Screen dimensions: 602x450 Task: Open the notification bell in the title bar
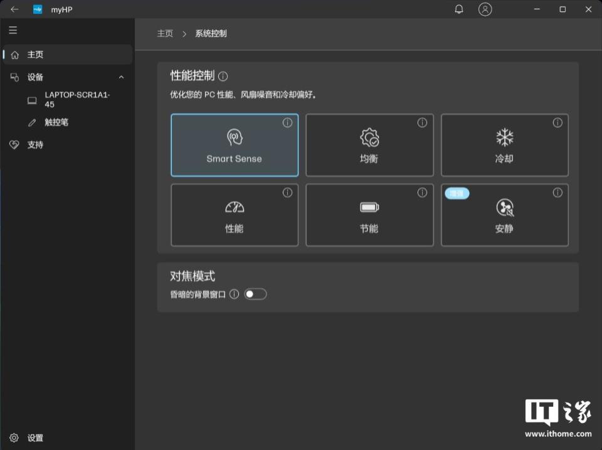tap(458, 9)
